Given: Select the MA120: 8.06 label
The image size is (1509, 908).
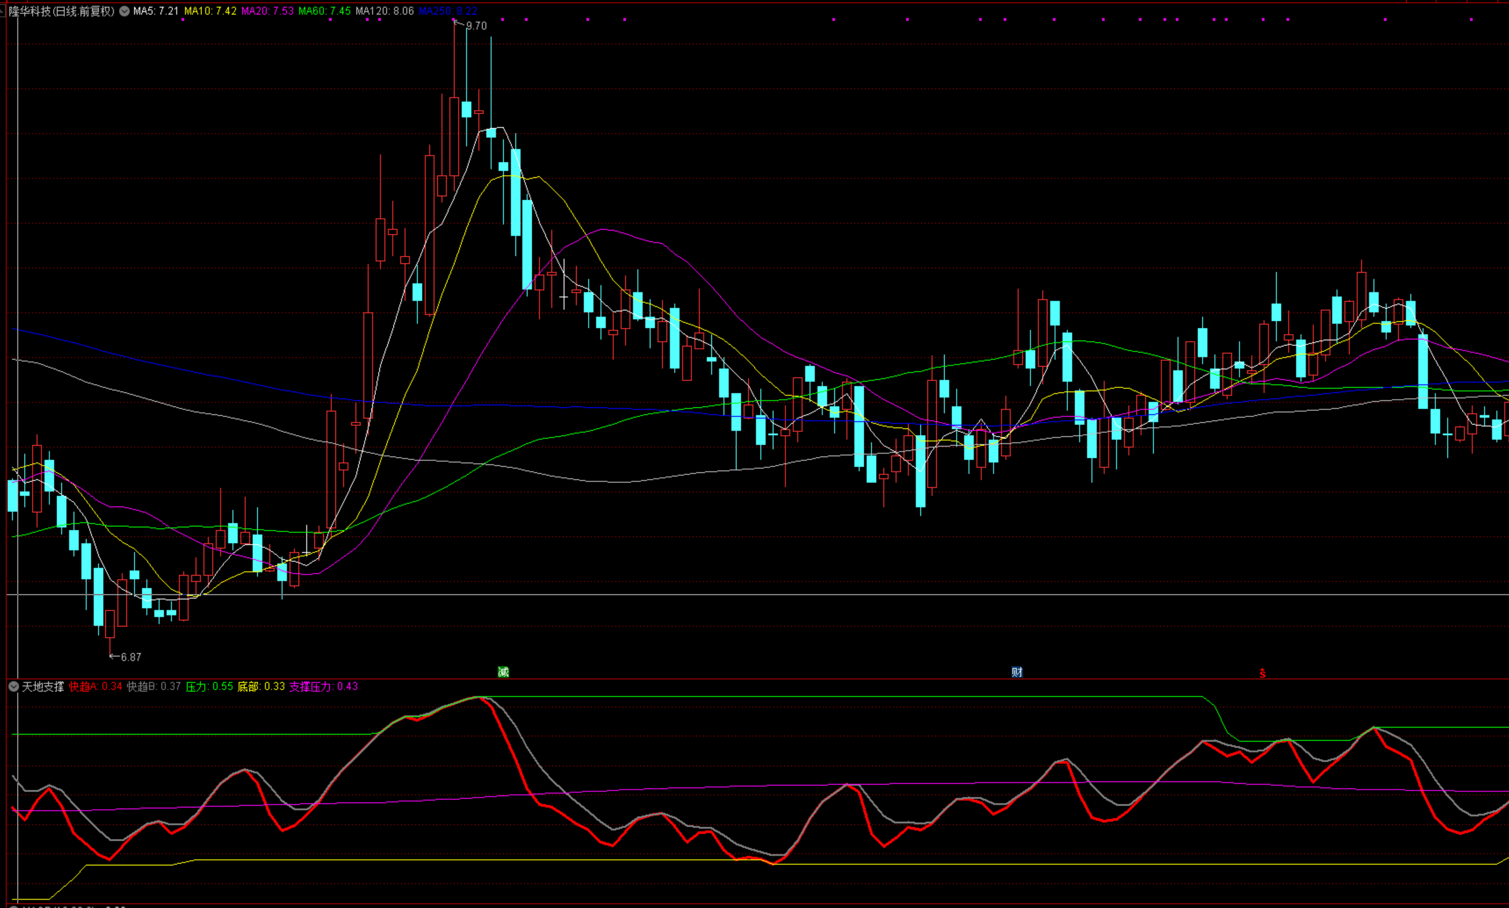Looking at the screenshot, I should coord(384,11).
